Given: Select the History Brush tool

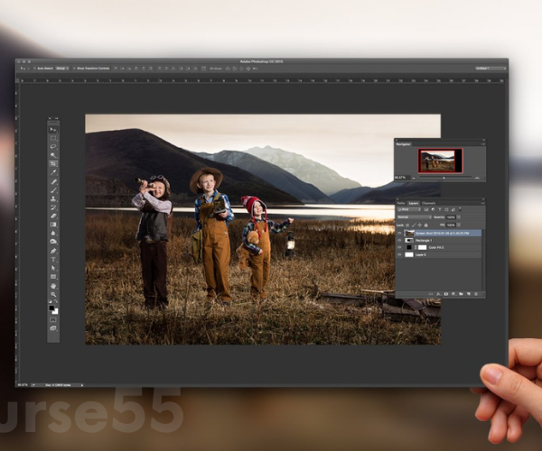Looking at the screenshot, I should coord(53,207).
